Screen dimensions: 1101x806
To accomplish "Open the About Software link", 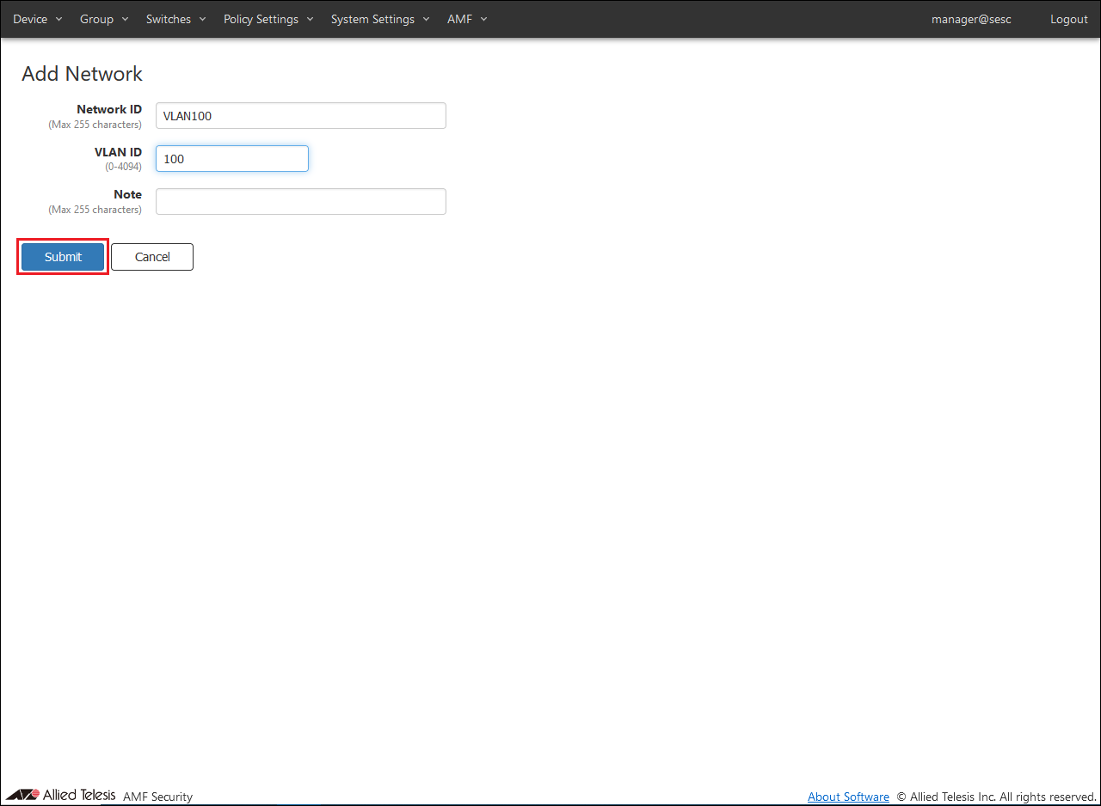I will [x=848, y=797].
